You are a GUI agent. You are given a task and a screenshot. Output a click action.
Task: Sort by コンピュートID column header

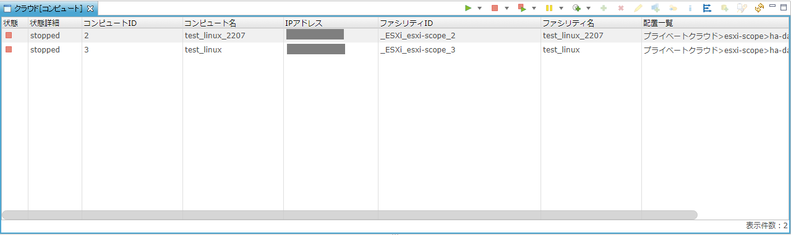pos(132,23)
